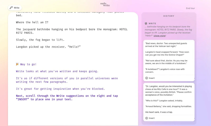Click the sudowrite logo
Screen dimensions: 211x126
[105, 4]
